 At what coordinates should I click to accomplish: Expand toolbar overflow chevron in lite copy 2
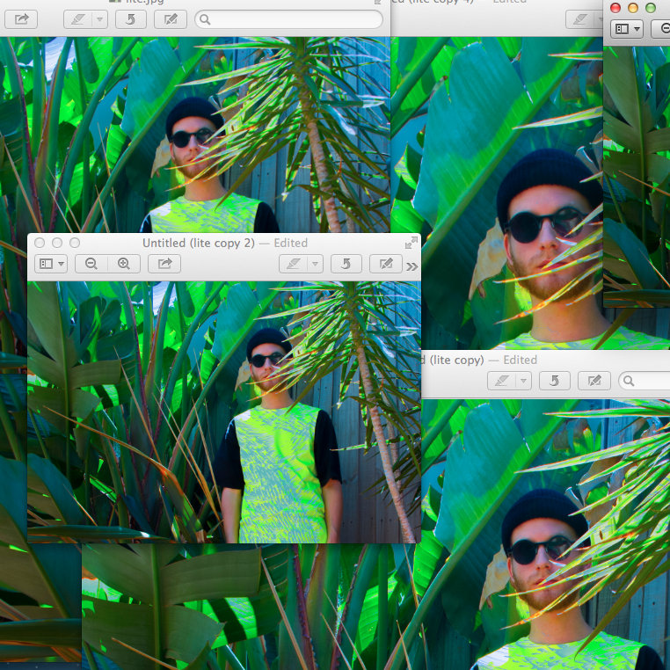(412, 265)
